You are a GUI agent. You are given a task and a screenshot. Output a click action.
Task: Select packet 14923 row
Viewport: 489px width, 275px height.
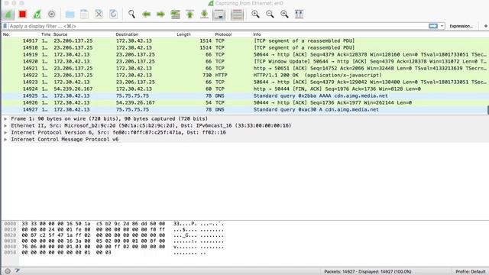pos(244,82)
